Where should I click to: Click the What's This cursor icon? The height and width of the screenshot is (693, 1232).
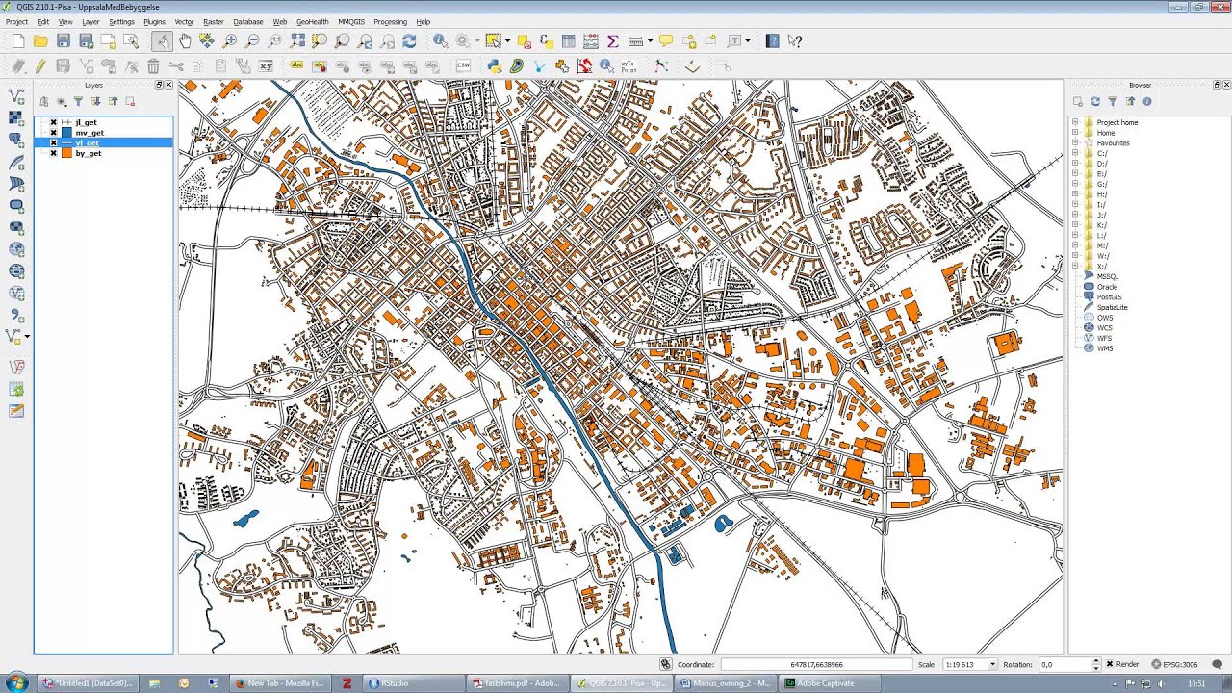(795, 41)
